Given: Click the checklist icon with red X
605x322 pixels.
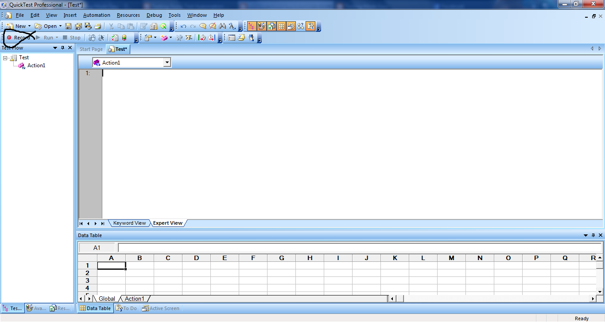Looking at the screenshot, I should [x=115, y=38].
